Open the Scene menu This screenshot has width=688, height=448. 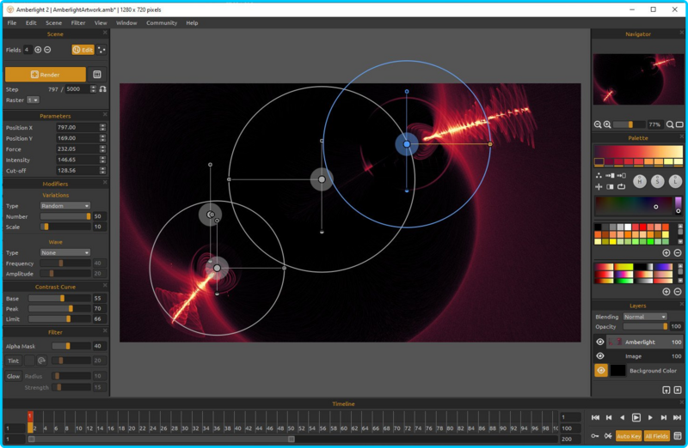tap(53, 23)
